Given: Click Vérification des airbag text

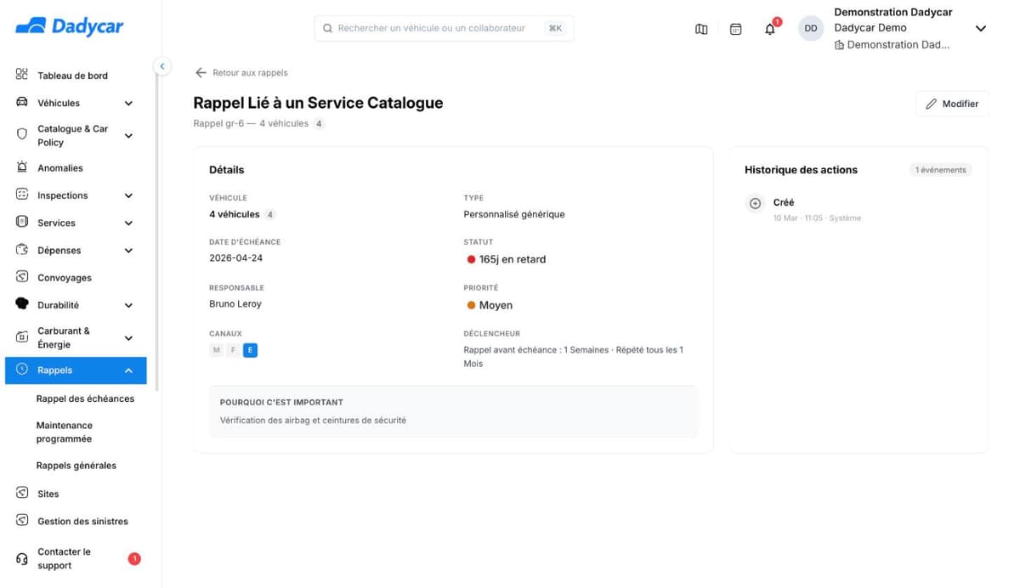Looking at the screenshot, I should (x=313, y=421).
